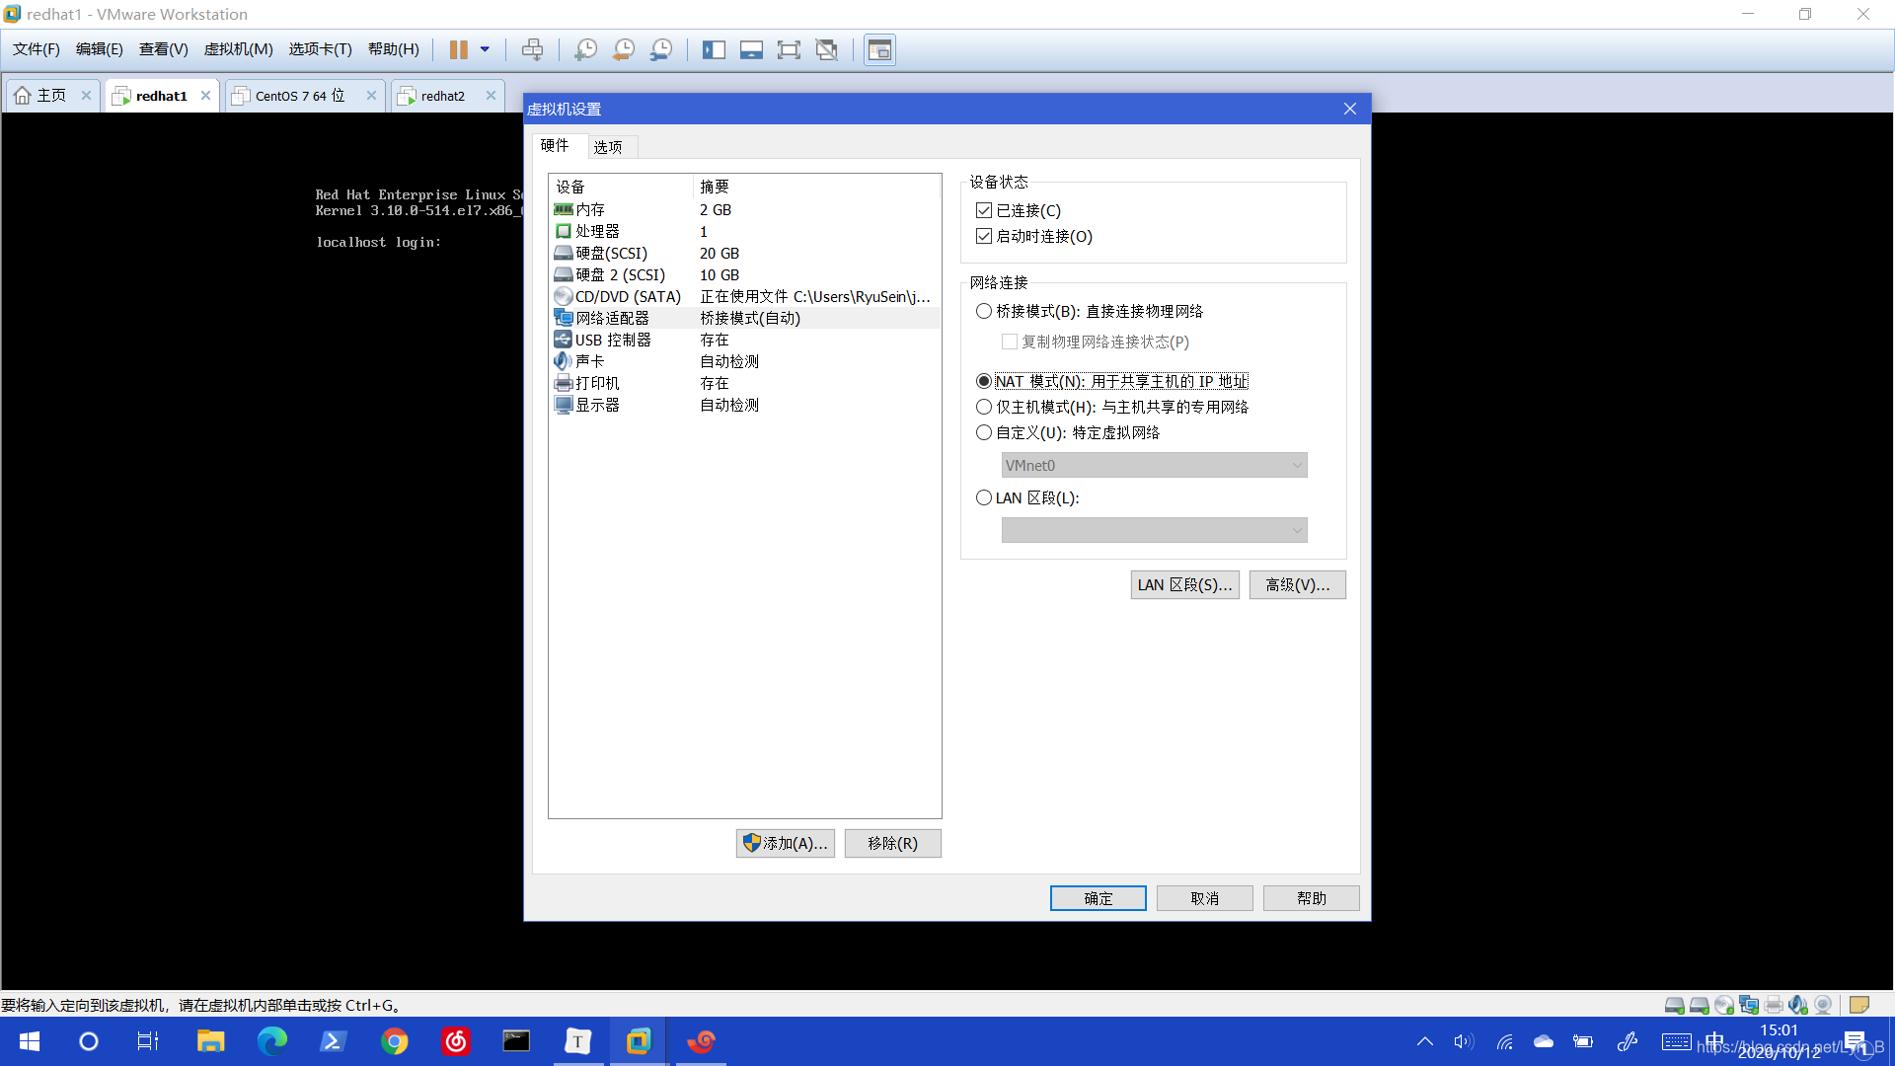This screenshot has width=1895, height=1066.
Task: Select the NAT 模式(N) radio button
Action: pos(983,381)
